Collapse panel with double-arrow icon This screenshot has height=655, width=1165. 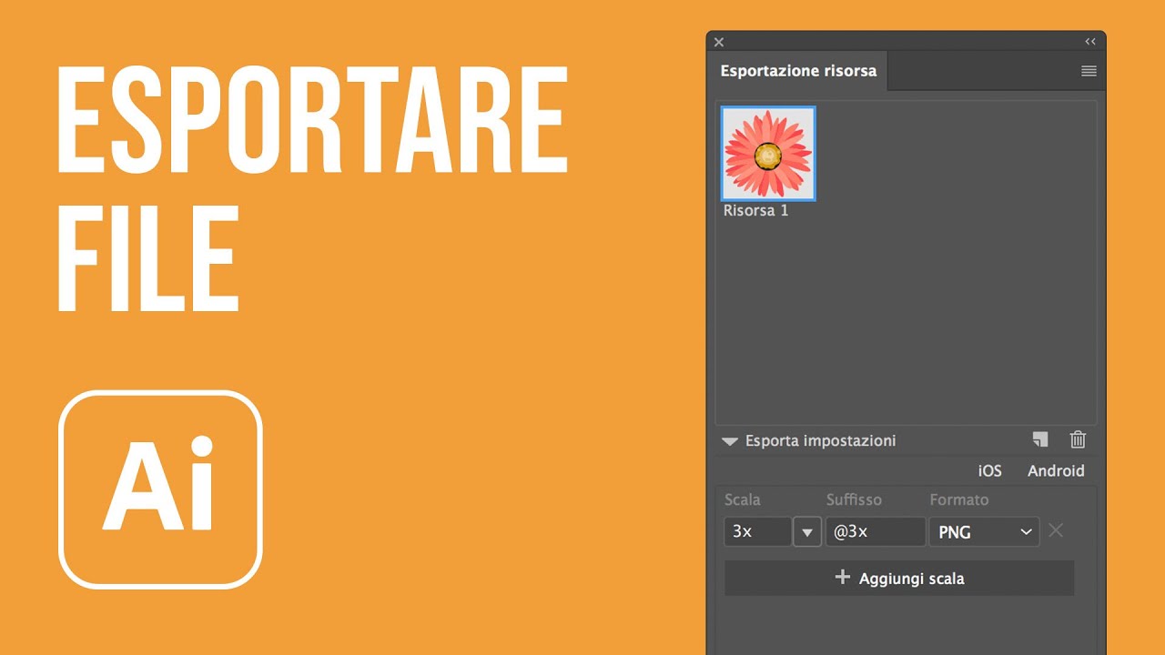1090,42
